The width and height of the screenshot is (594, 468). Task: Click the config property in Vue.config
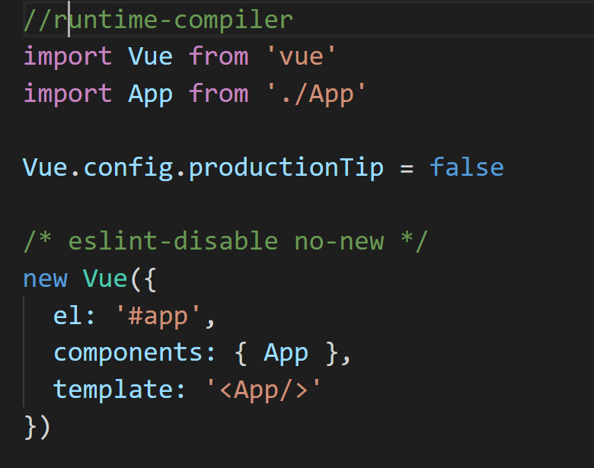pos(128,167)
